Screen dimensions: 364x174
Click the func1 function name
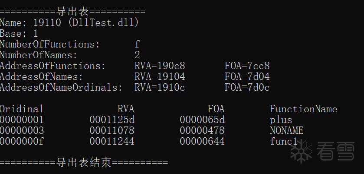[283, 141]
